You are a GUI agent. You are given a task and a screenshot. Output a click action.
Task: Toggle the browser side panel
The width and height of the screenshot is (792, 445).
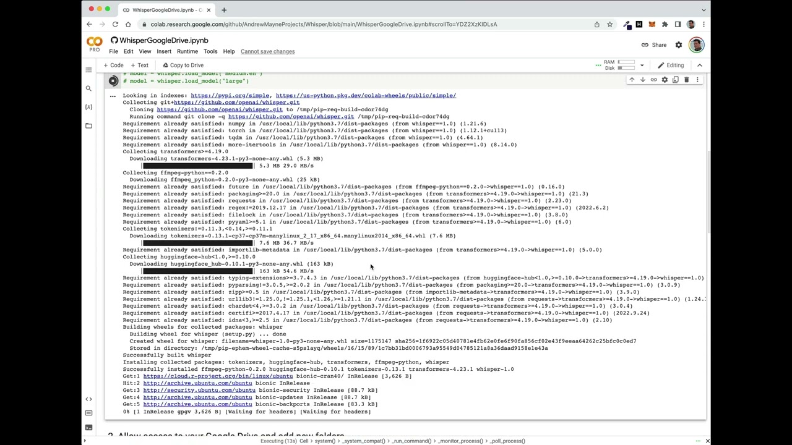pos(678,24)
